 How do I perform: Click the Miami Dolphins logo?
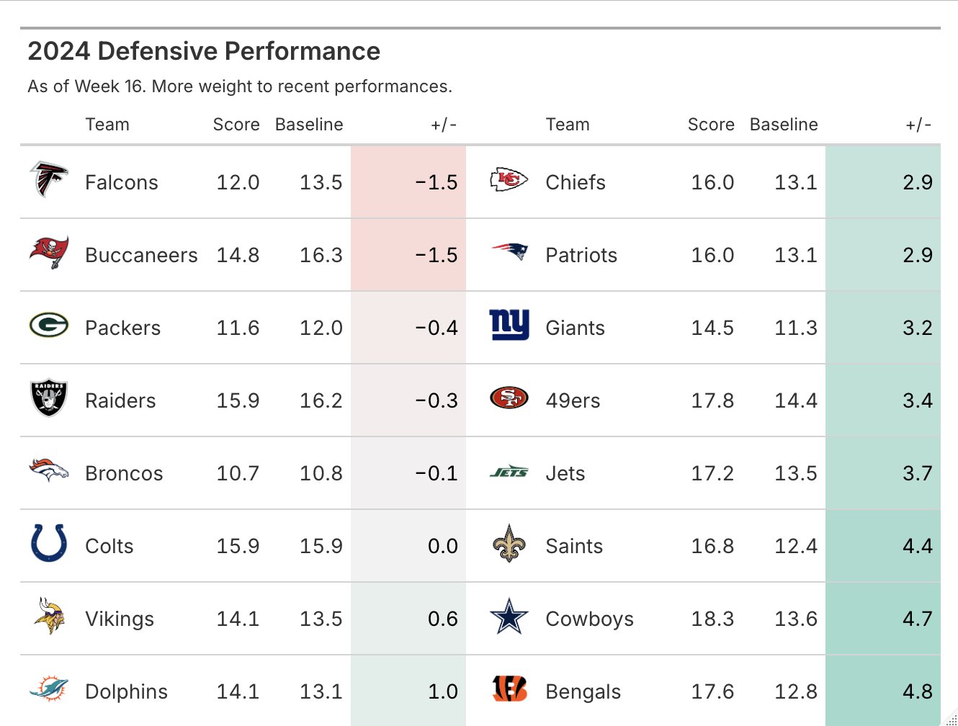click(x=49, y=689)
